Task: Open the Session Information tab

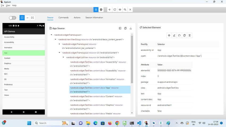Action: [94, 18]
